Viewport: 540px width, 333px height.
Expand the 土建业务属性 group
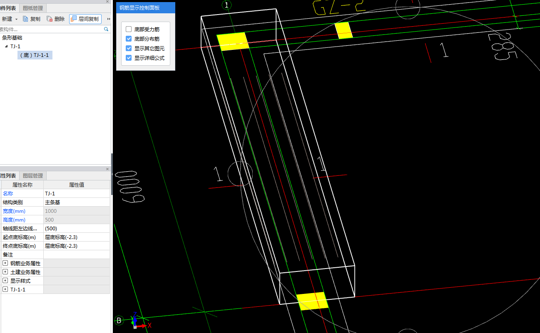click(5, 272)
